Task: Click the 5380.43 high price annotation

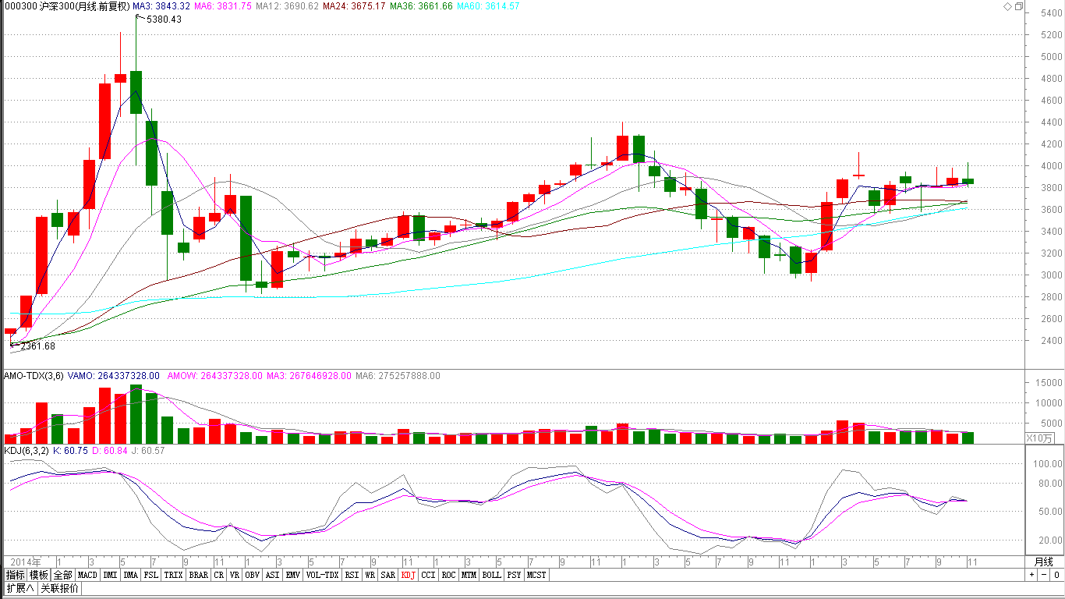Action: click(x=164, y=19)
